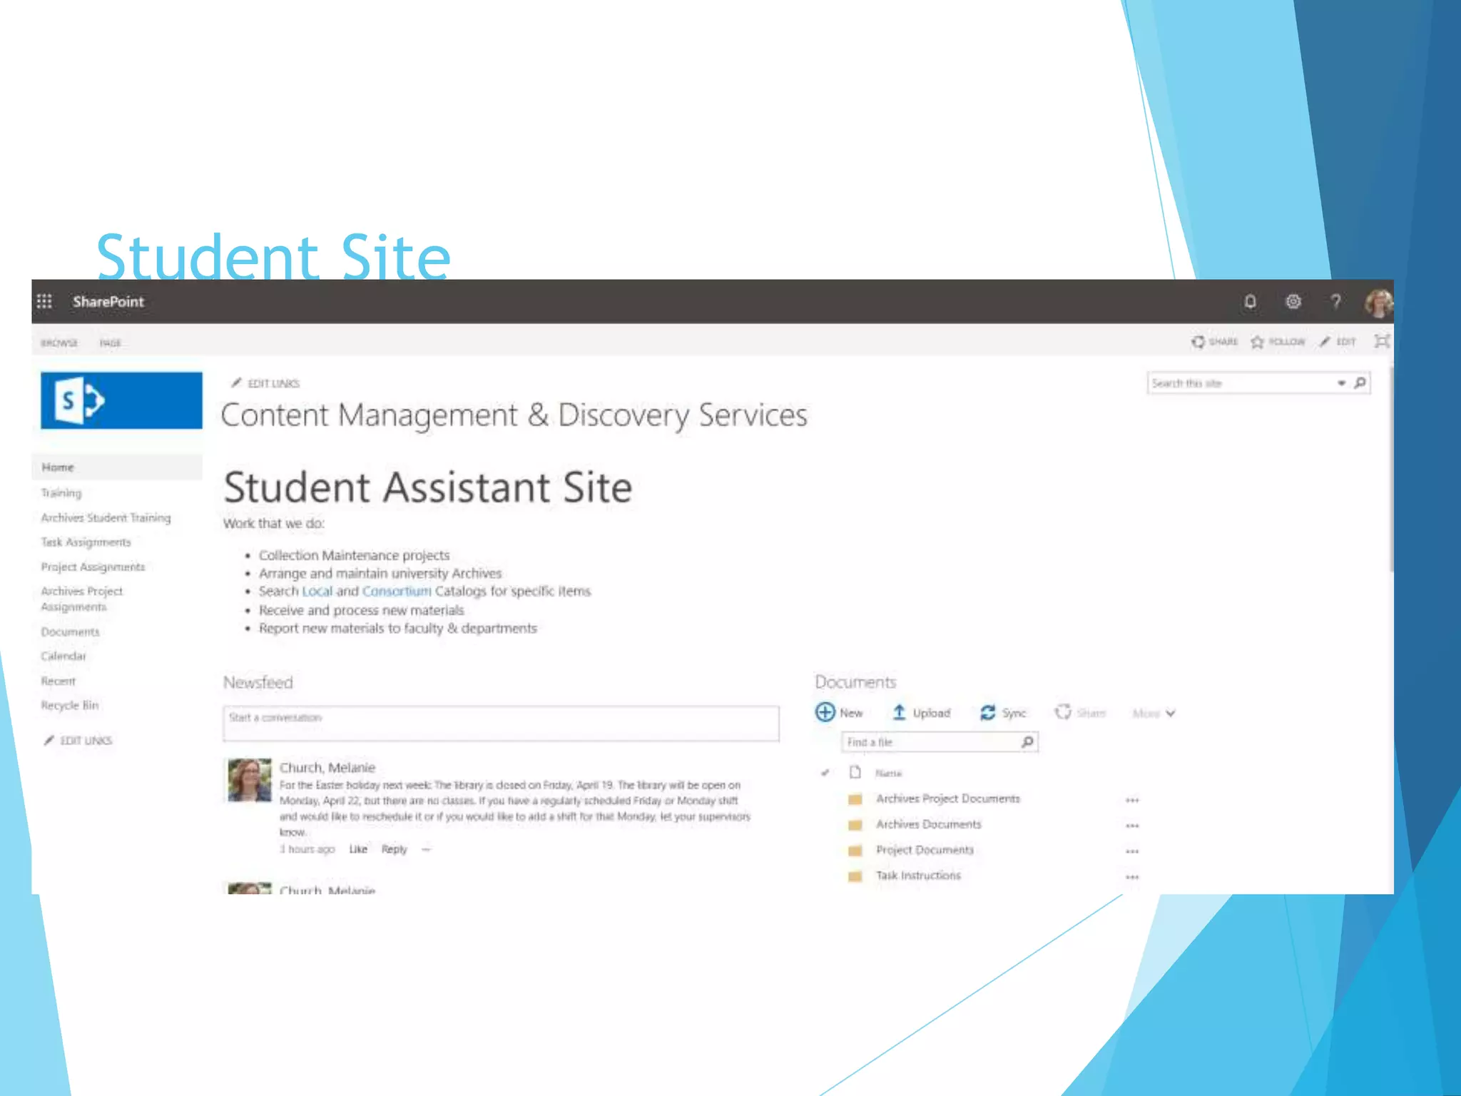Open the Recycle Bin link
Screen dimensions: 1461x1096
click(x=69, y=706)
